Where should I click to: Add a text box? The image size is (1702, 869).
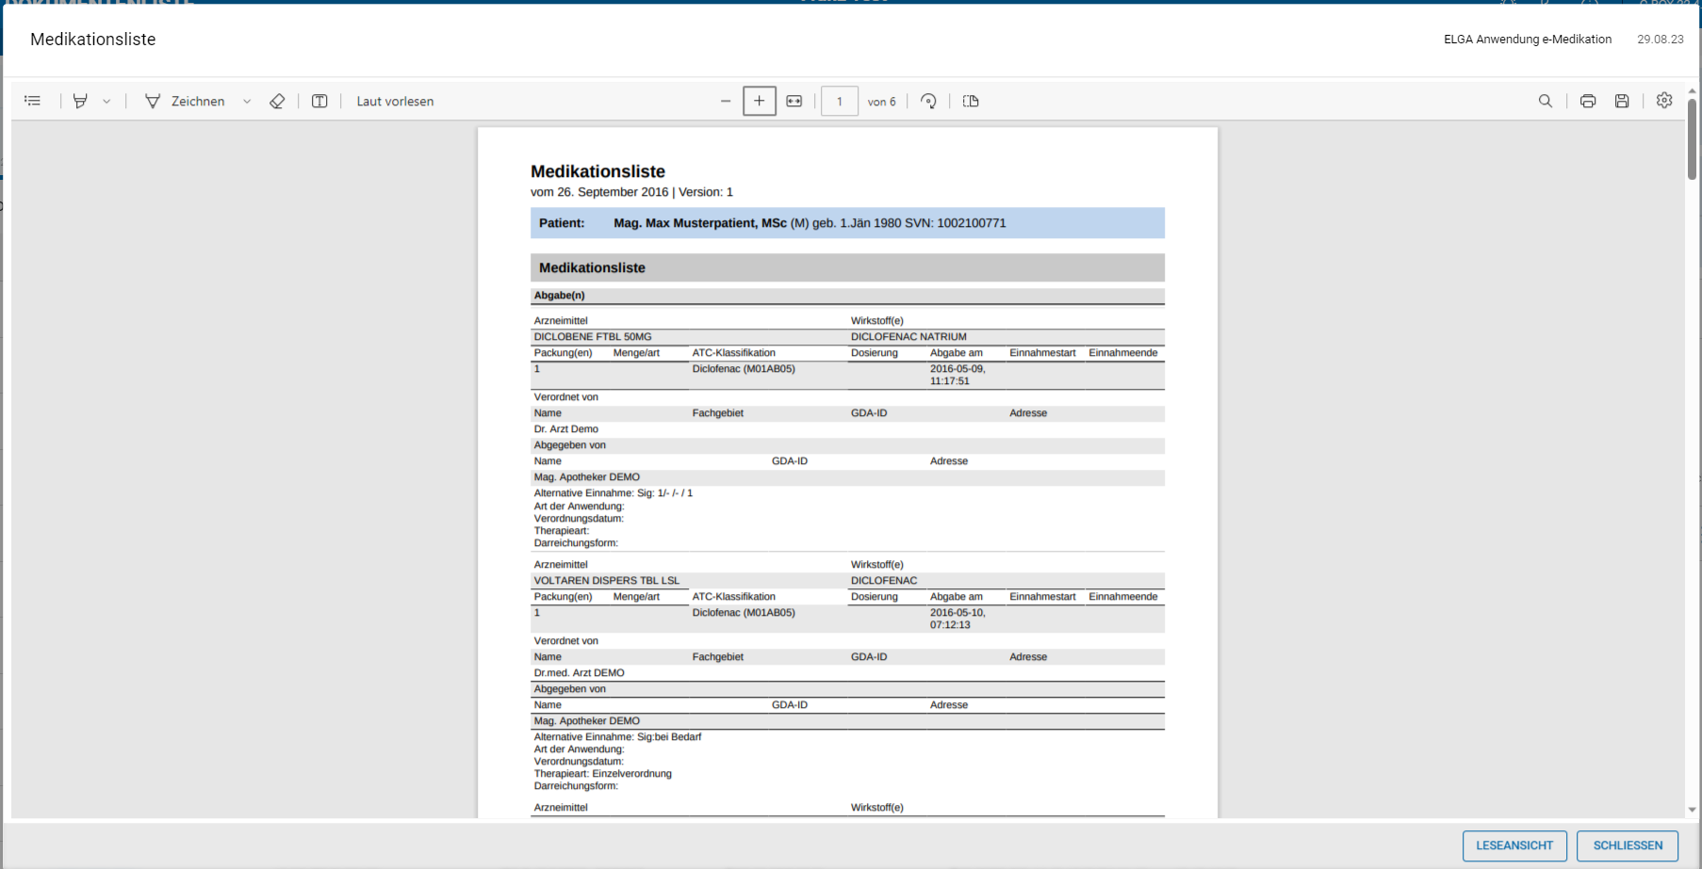click(319, 101)
